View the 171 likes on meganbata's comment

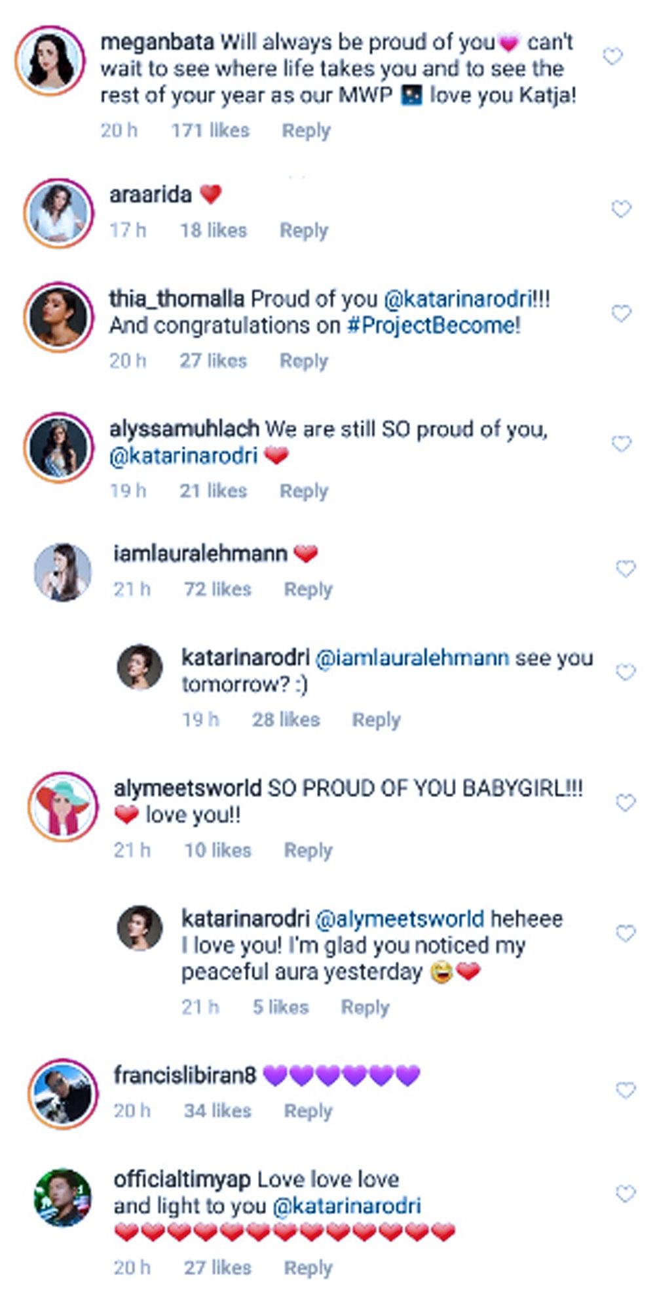tap(210, 131)
